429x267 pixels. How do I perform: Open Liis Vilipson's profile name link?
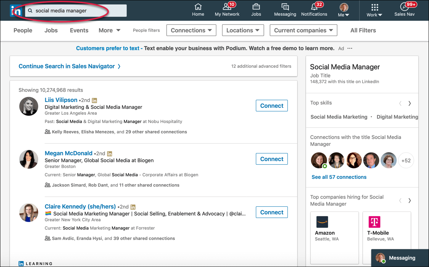click(x=61, y=100)
